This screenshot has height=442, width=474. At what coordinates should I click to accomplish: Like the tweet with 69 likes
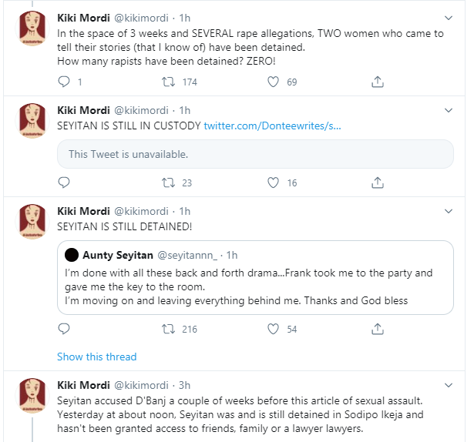[272, 82]
